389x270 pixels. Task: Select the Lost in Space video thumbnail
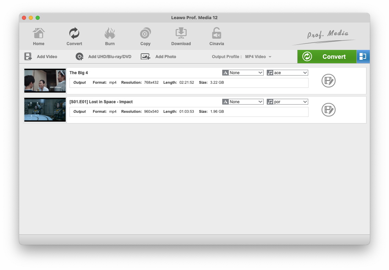[45, 110]
